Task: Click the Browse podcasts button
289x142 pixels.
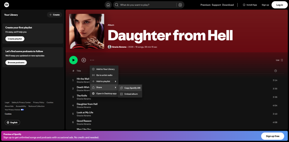Action: (16, 63)
